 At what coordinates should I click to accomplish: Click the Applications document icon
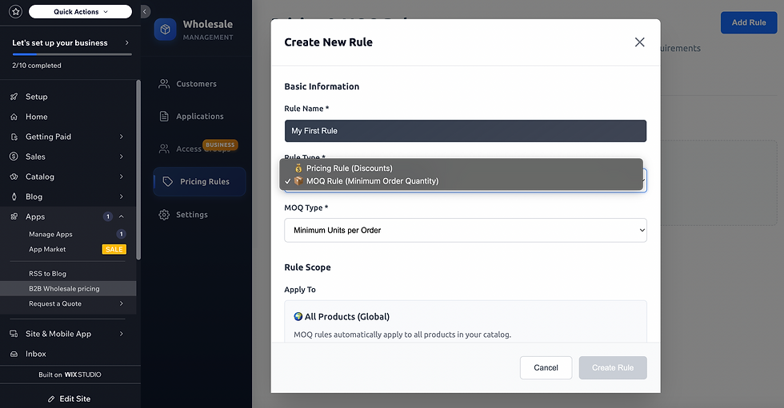[164, 117]
